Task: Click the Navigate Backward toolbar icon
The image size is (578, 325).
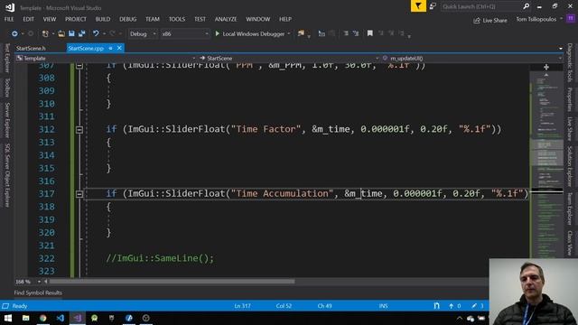Action: [14, 34]
